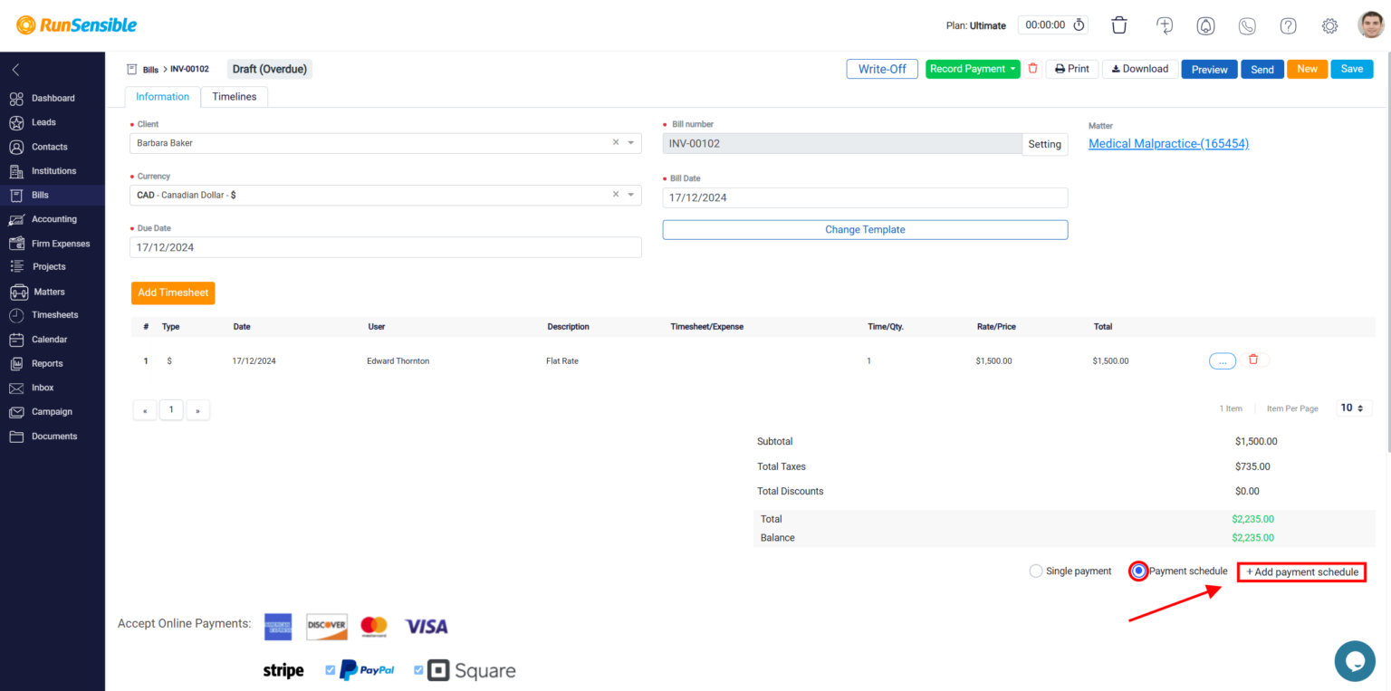Expand the Client dropdown arrow
The height and width of the screenshot is (691, 1391).
click(631, 143)
